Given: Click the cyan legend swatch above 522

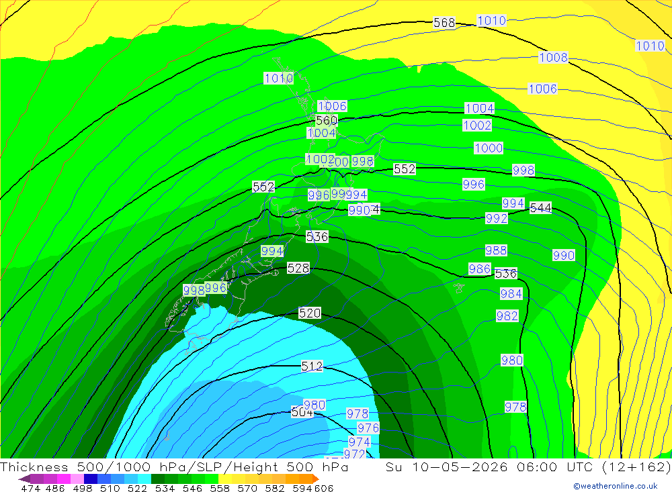Looking at the screenshot, I should coord(144,479).
